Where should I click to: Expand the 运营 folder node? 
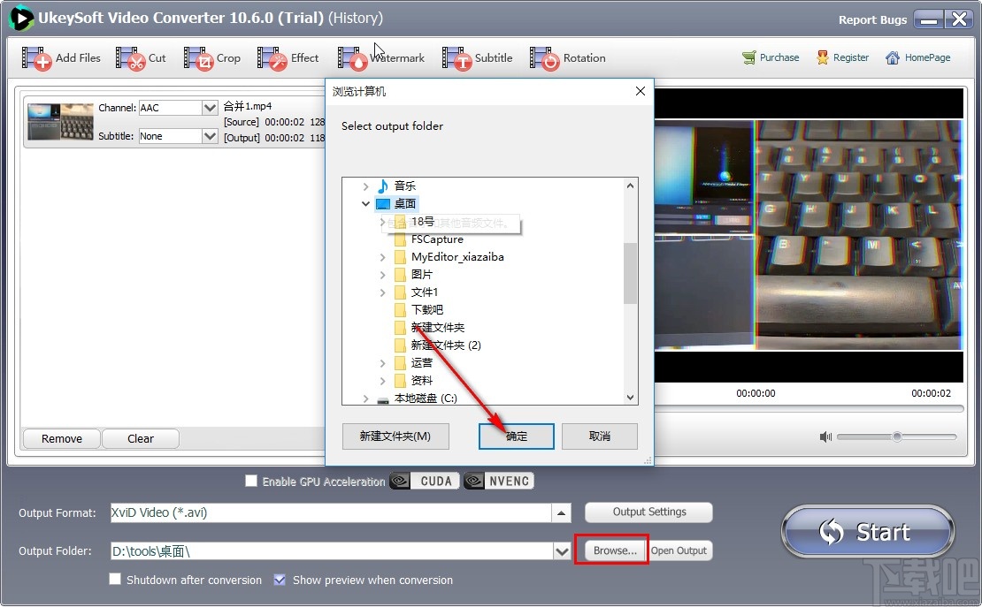pyautogui.click(x=383, y=362)
